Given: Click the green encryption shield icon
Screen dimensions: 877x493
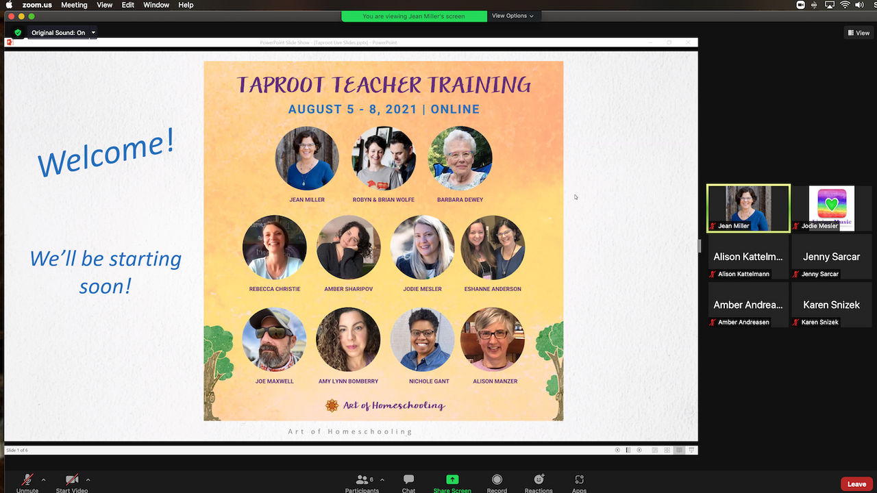Looking at the screenshot, I should pyautogui.click(x=18, y=32).
